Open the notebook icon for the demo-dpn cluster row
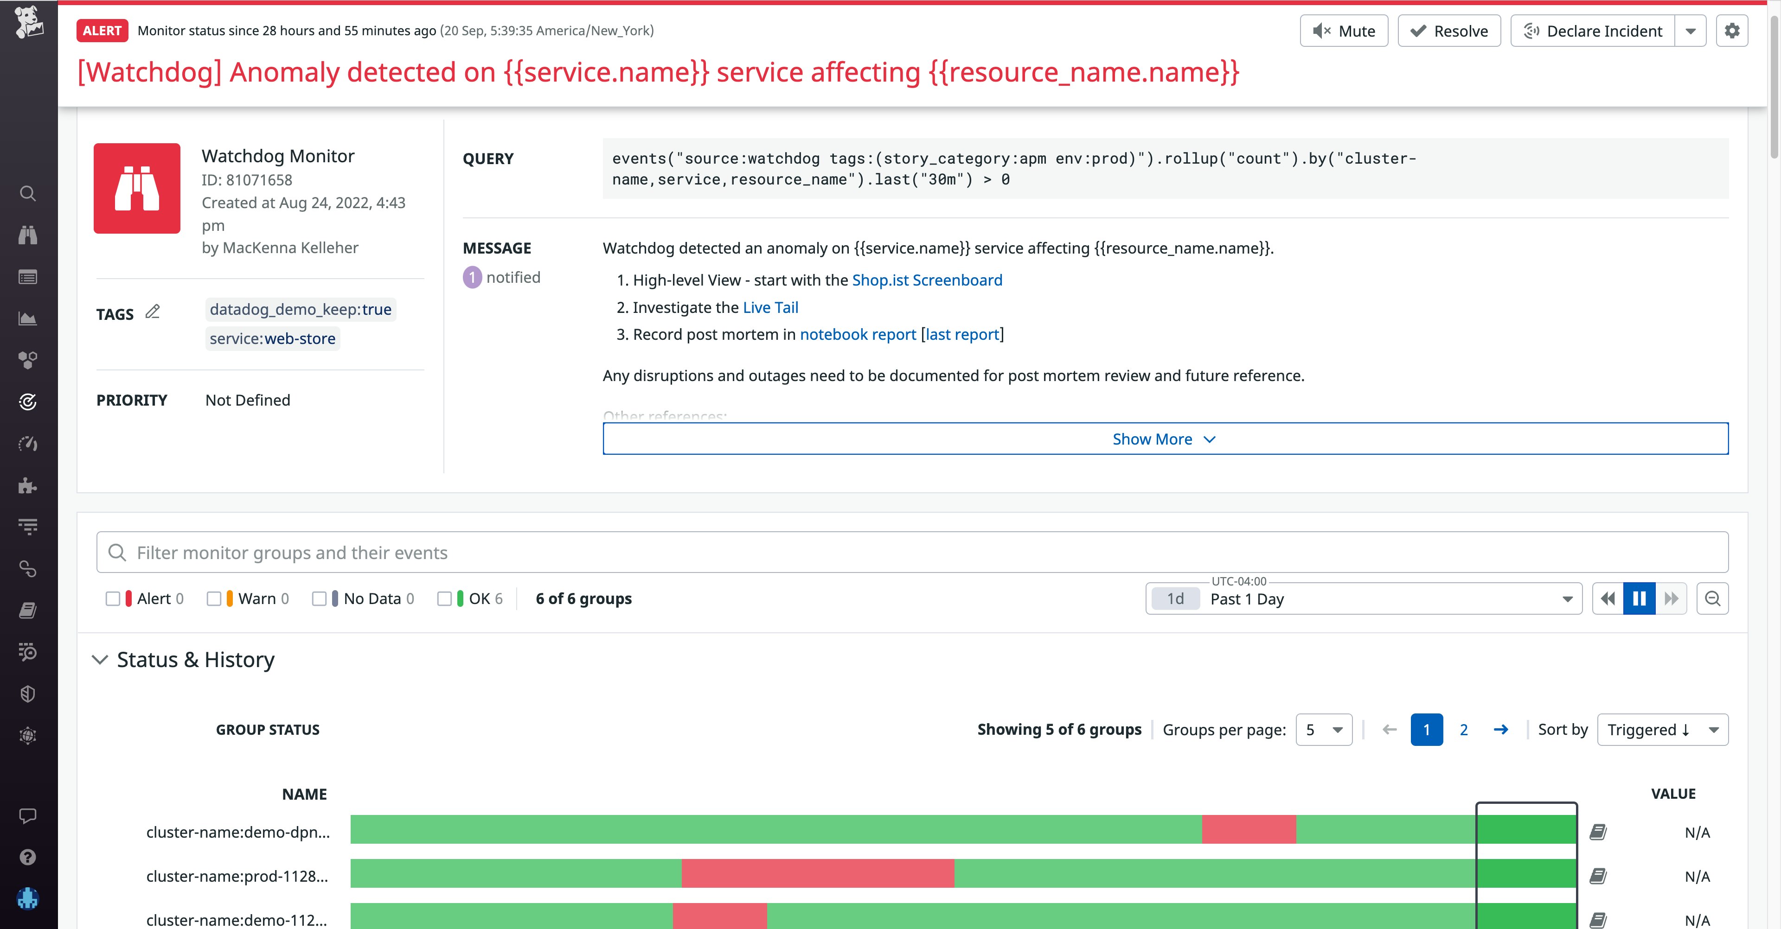Screen dimensions: 1781x929 [x=1598, y=832]
